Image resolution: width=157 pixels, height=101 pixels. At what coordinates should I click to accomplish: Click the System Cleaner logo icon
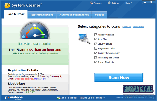pyautogui.click(x=7, y=5)
